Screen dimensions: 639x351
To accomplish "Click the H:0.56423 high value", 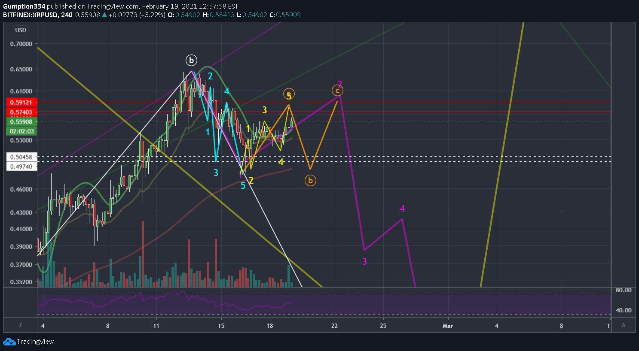I will click(218, 15).
